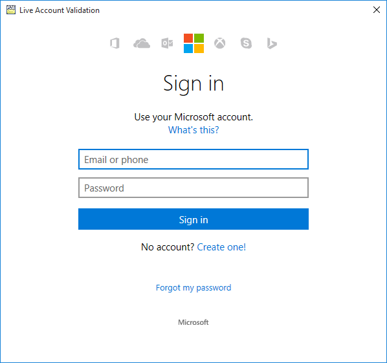387x363 pixels.
Task: Click the colorful Microsoft logo
Action: (193, 43)
